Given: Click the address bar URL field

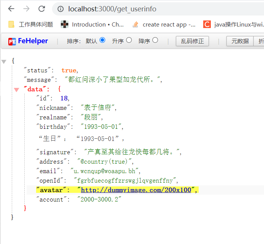Looking at the screenshot, I should coord(152,9).
